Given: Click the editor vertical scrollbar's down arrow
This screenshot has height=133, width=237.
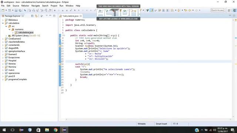Looking at the screenshot, I should pyautogui.click(x=233, y=117).
